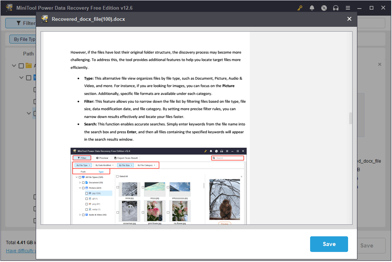Check notifications via the bell icon

[312, 7]
